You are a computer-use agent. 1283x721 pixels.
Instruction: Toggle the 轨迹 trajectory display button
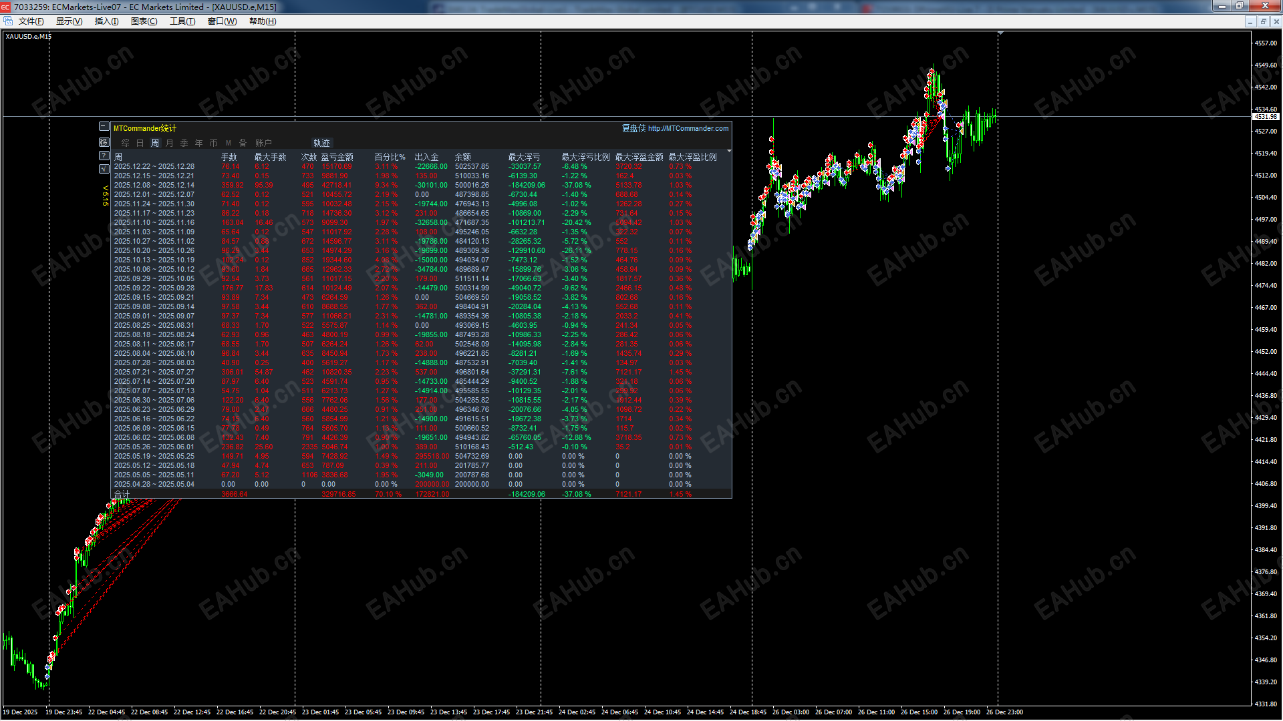(321, 143)
